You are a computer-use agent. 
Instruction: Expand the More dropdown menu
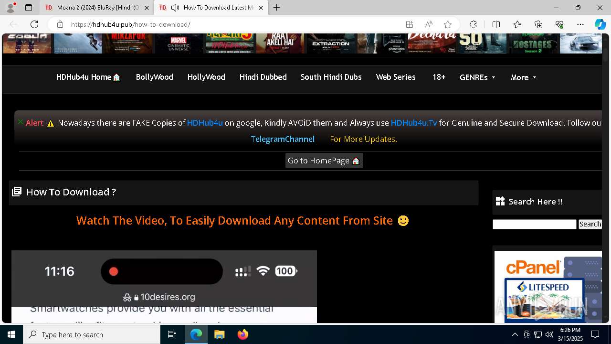coord(524,77)
